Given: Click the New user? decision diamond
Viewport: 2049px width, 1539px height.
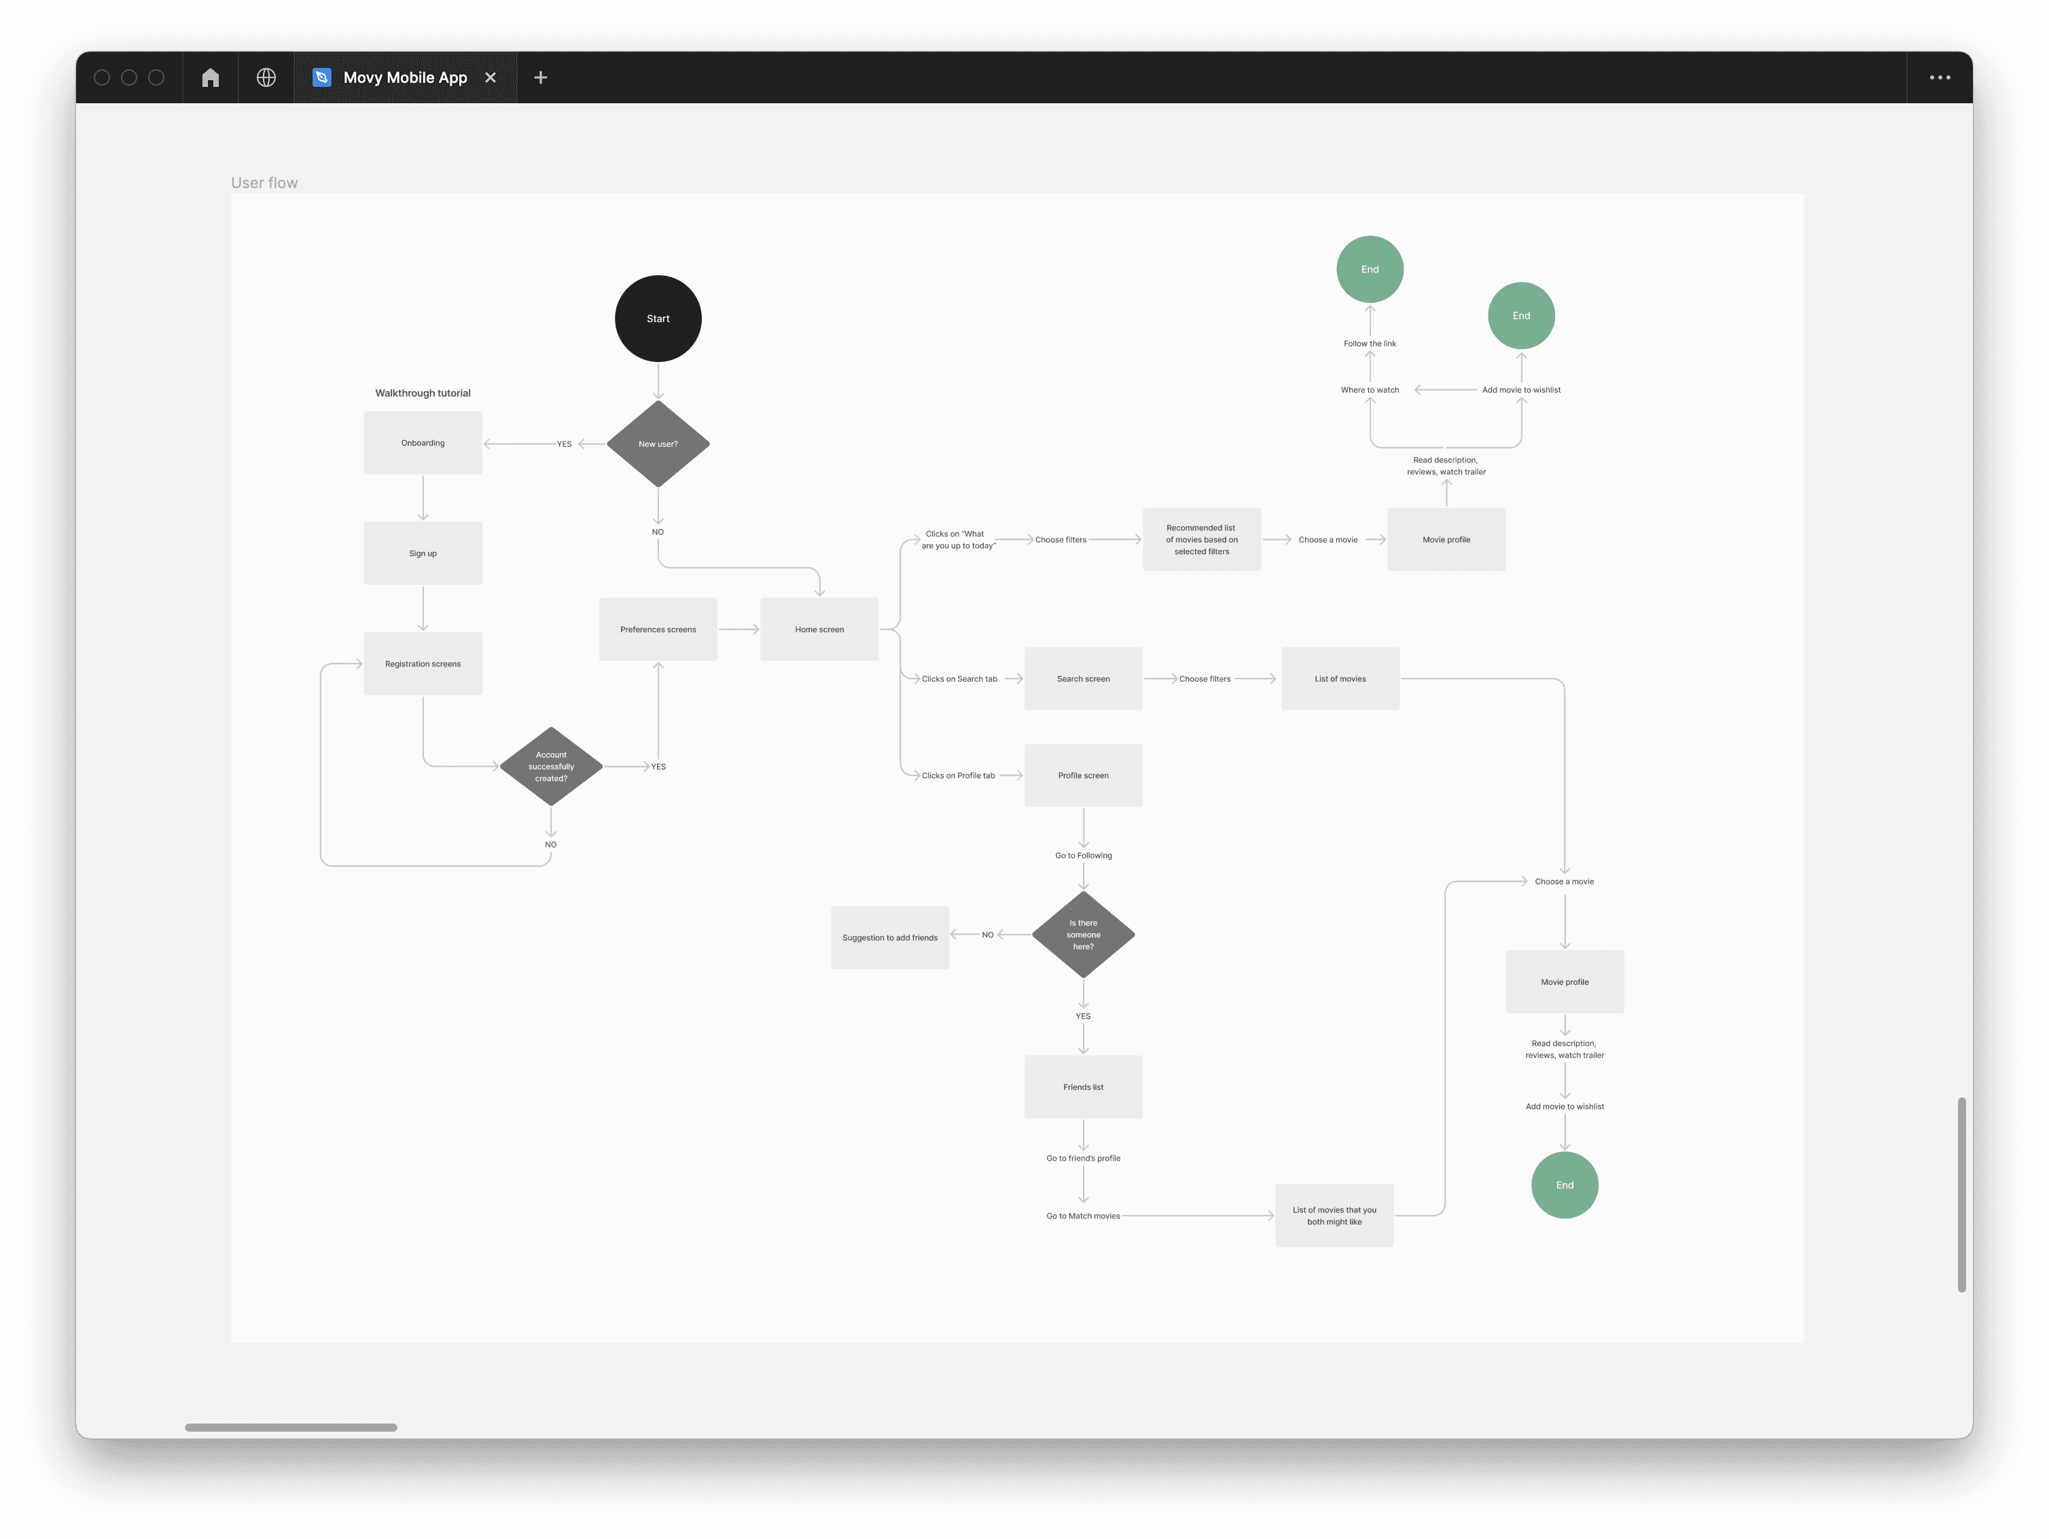Looking at the screenshot, I should click(658, 443).
